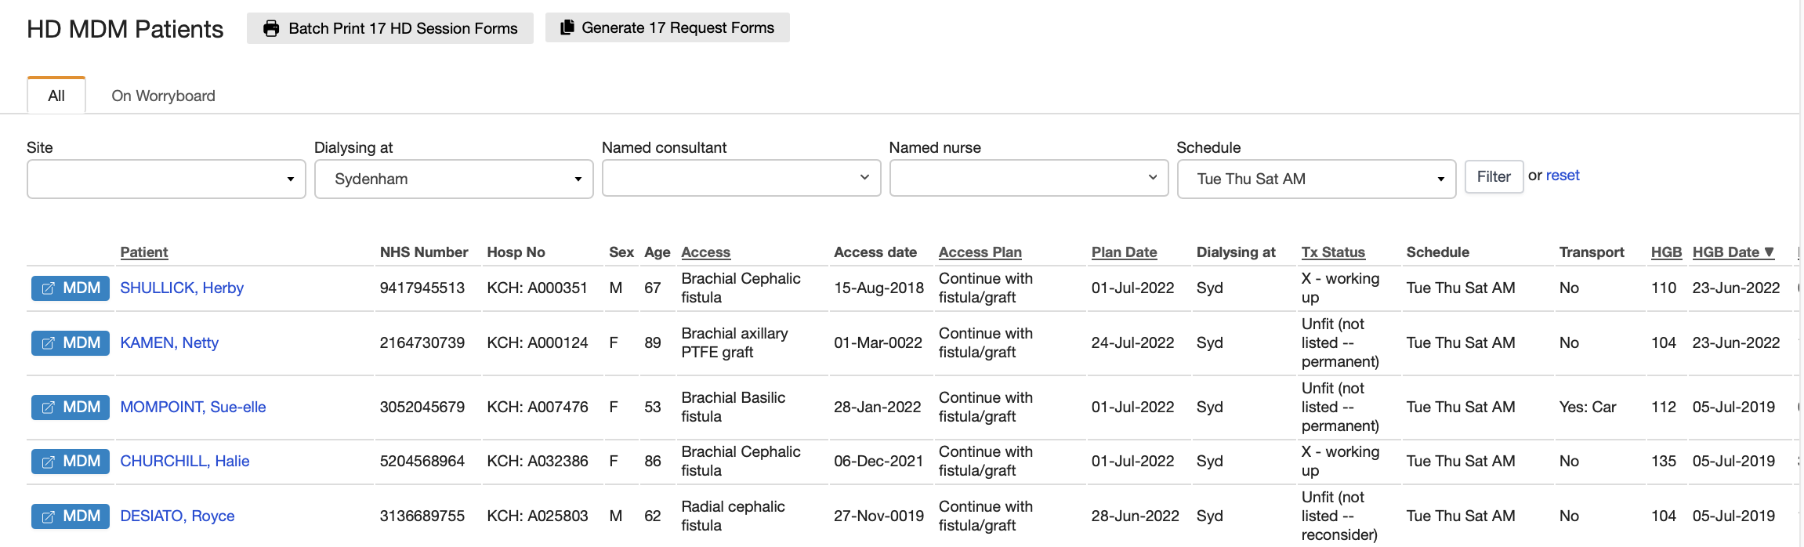Open the Schedule Tue Thu Sat AM dropdown
This screenshot has height=547, width=1804.
click(x=1317, y=179)
